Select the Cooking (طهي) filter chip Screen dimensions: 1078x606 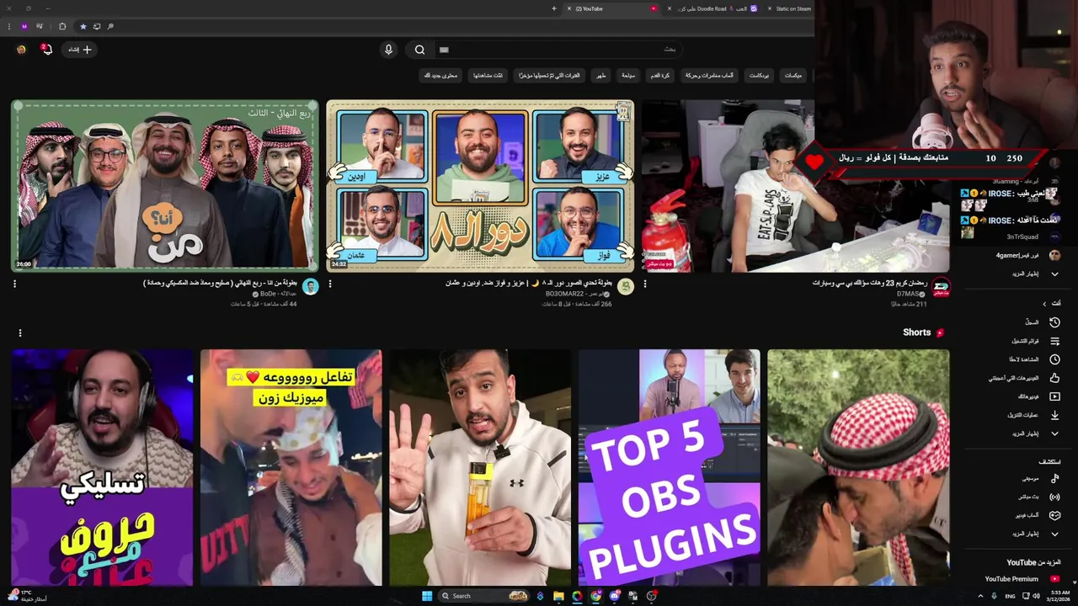point(600,76)
